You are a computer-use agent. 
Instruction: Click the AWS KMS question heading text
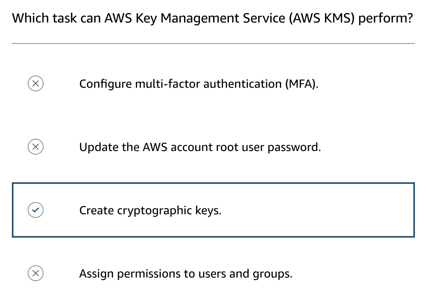[213, 19]
